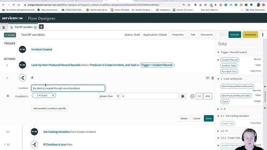Collapse the 2.1 - Get Catalog Variables section
This screenshot has width=267, height=150.
218,116
